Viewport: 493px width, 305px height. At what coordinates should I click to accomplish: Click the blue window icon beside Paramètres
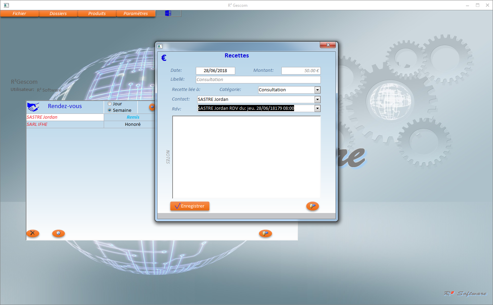point(168,13)
